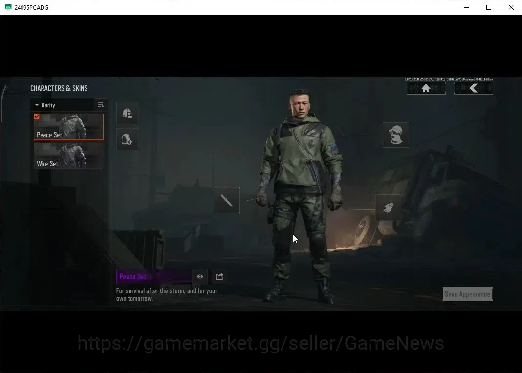The image size is (522, 373).
Task: Open the headgear mask slot
Action: 395,135
